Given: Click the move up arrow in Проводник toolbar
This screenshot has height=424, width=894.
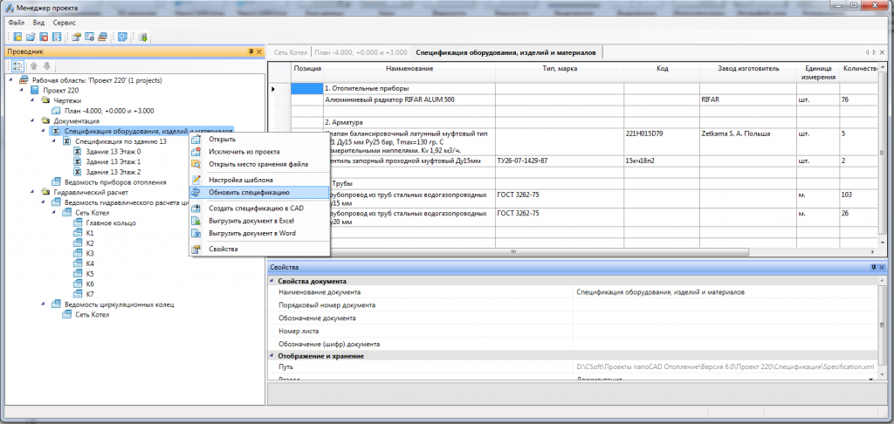Looking at the screenshot, I should click(x=34, y=65).
